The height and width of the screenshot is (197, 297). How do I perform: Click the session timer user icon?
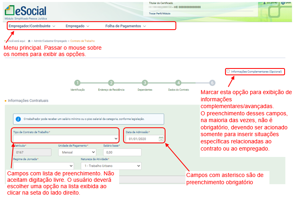[264, 3]
